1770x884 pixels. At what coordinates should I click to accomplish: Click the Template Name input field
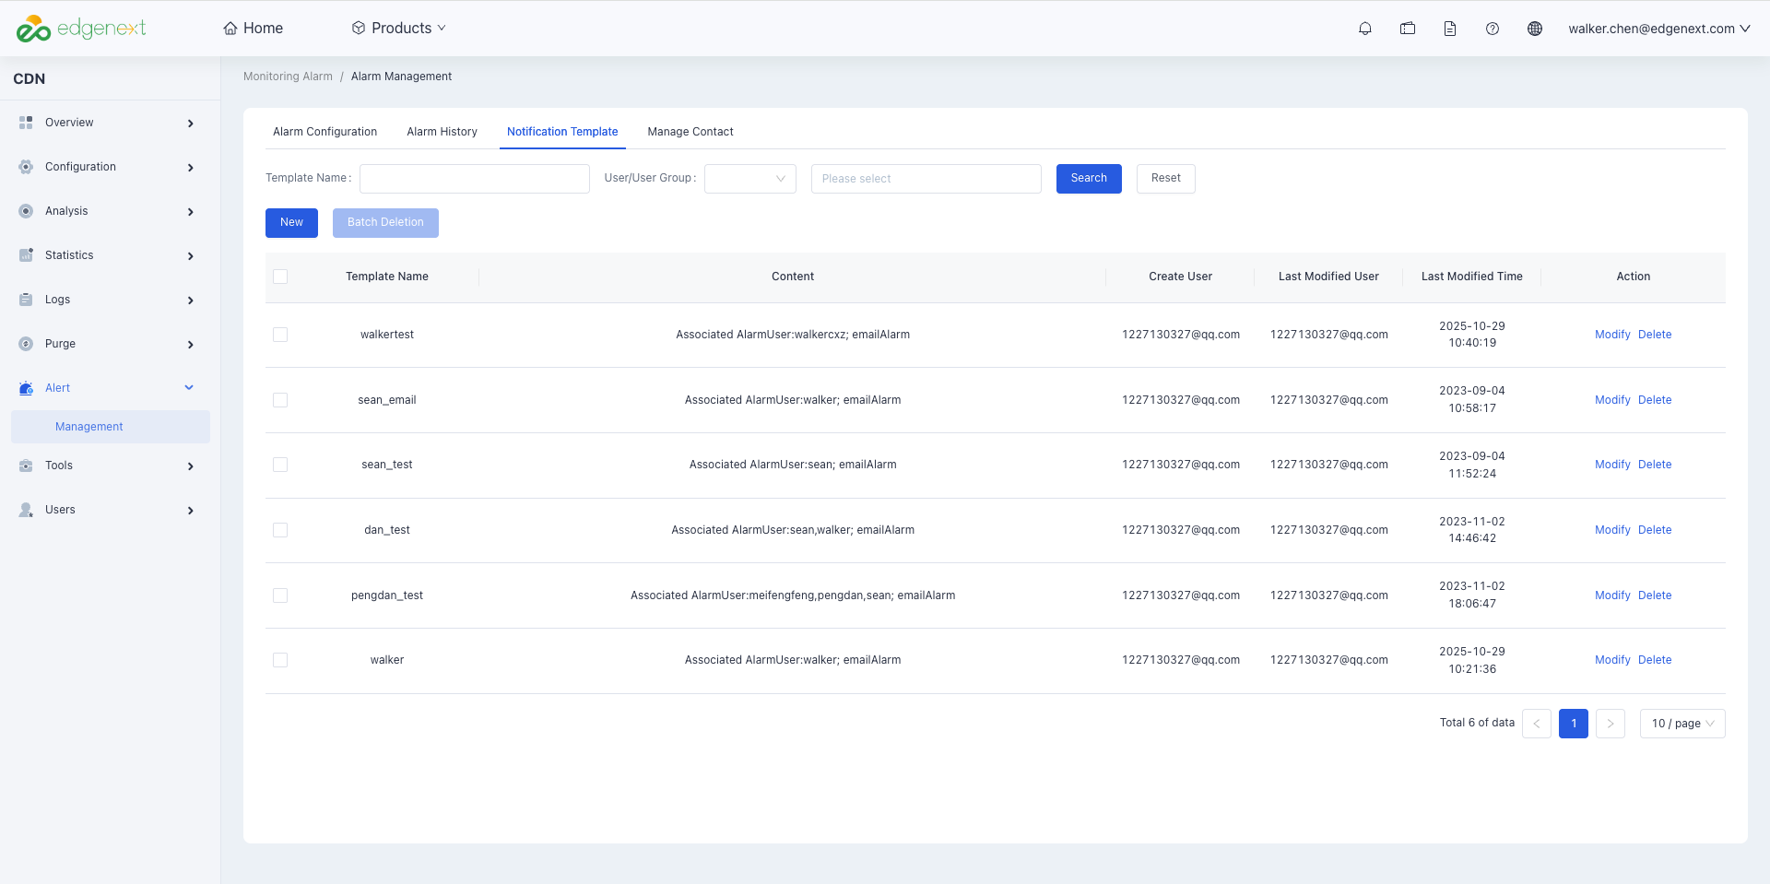pos(475,179)
